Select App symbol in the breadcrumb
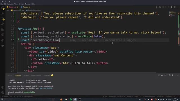180x101 pixels. [22, 10]
